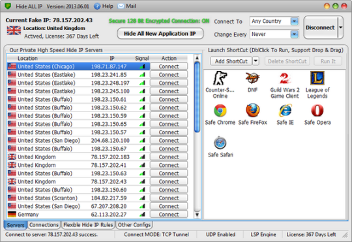Select row with IP 198.23.150.63

[78, 174]
